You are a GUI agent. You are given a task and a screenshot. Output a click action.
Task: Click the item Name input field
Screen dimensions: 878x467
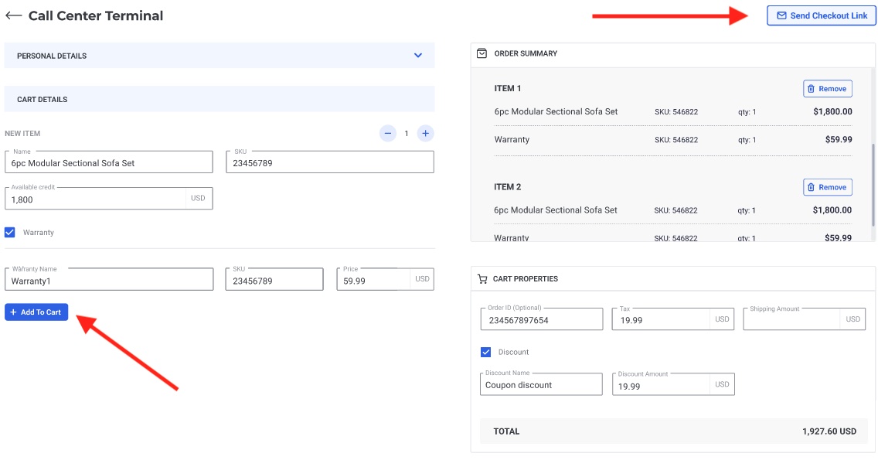pos(108,163)
